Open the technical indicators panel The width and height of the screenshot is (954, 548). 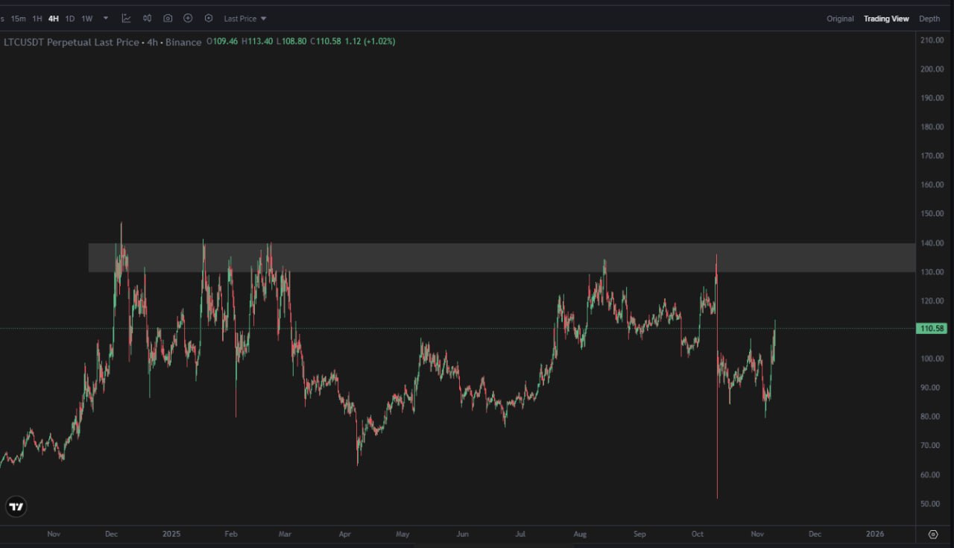click(127, 18)
